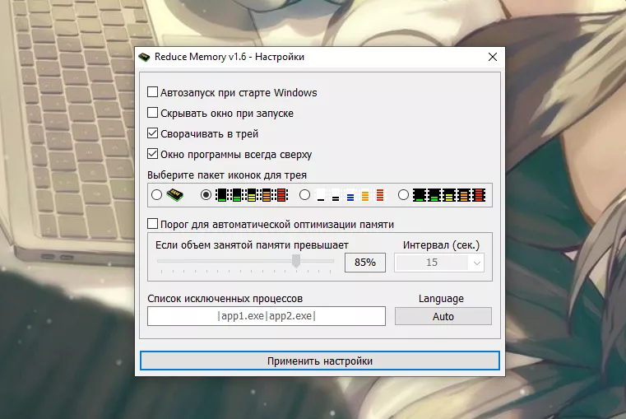Click the dotted-border colored bars icon pack preview
This screenshot has width=626, height=419.
point(252,195)
